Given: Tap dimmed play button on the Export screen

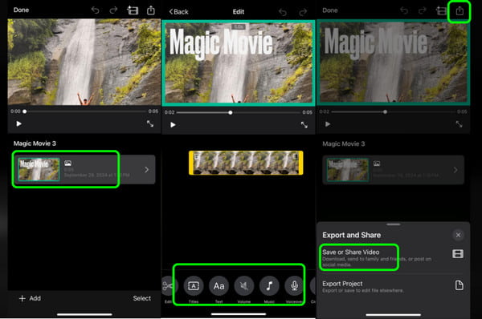Looking at the screenshot, I should 328,124.
